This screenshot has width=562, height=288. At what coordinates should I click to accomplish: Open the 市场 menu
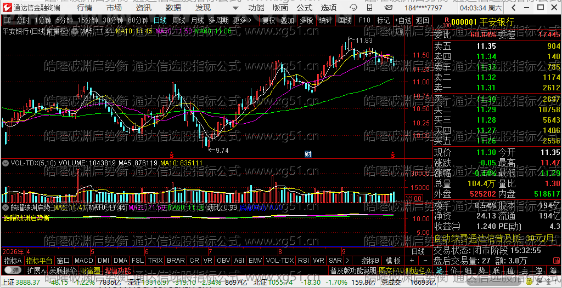pyautogui.click(x=114, y=8)
